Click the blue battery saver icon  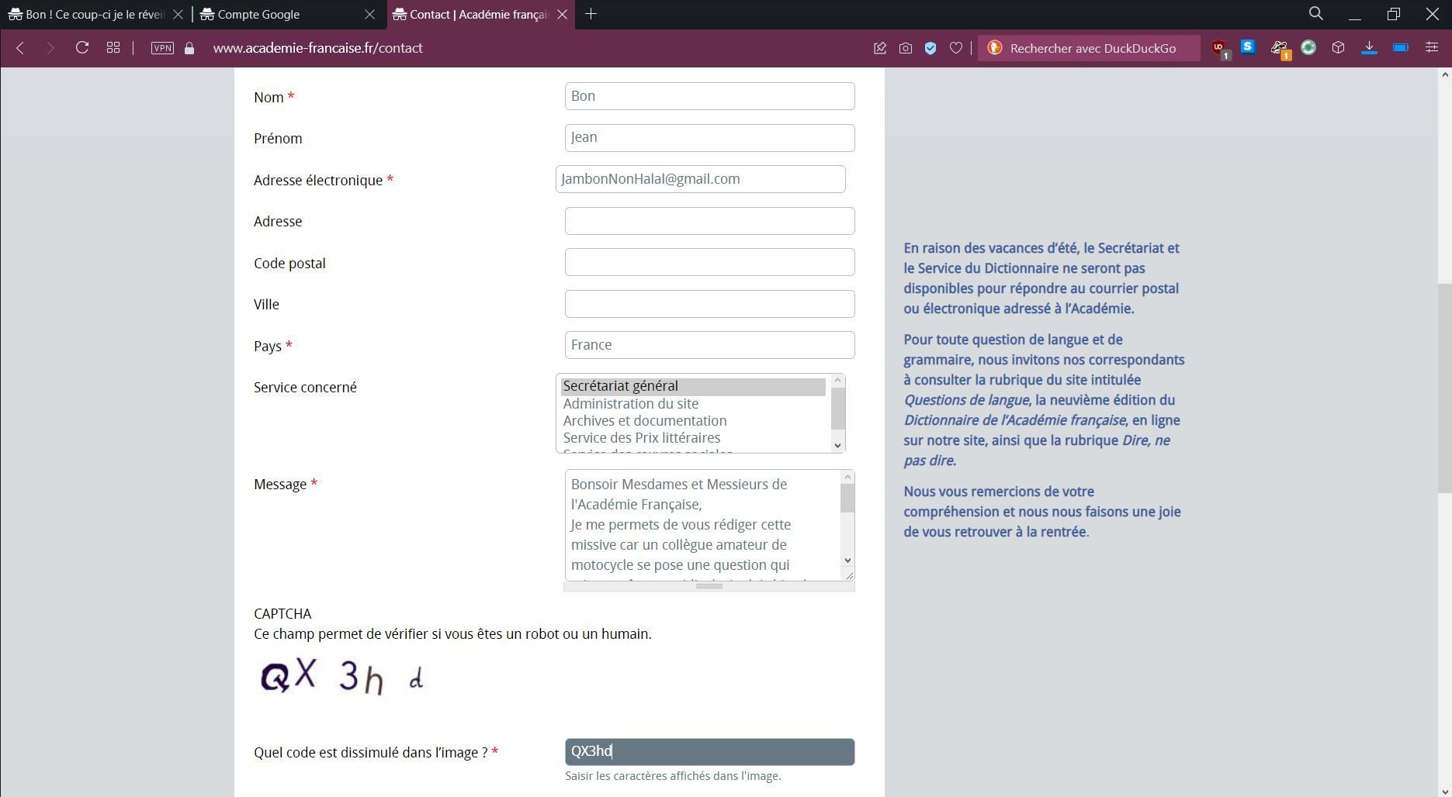pos(1401,48)
